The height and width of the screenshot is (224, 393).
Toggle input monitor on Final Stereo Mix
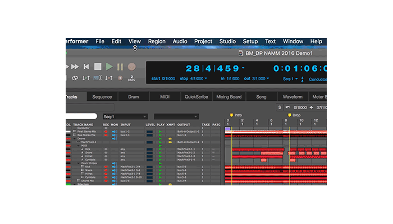pyautogui.click(x=115, y=131)
